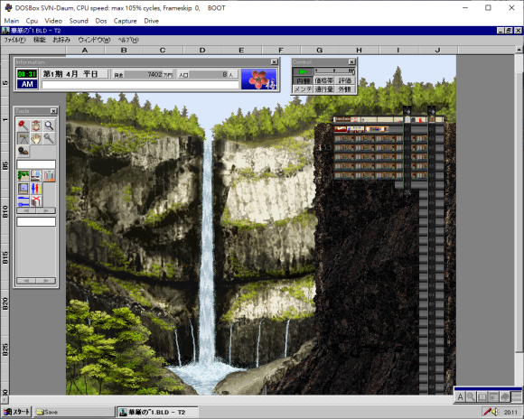Open DOSBox Dos menu
This screenshot has width=524, height=419.
pyautogui.click(x=101, y=21)
